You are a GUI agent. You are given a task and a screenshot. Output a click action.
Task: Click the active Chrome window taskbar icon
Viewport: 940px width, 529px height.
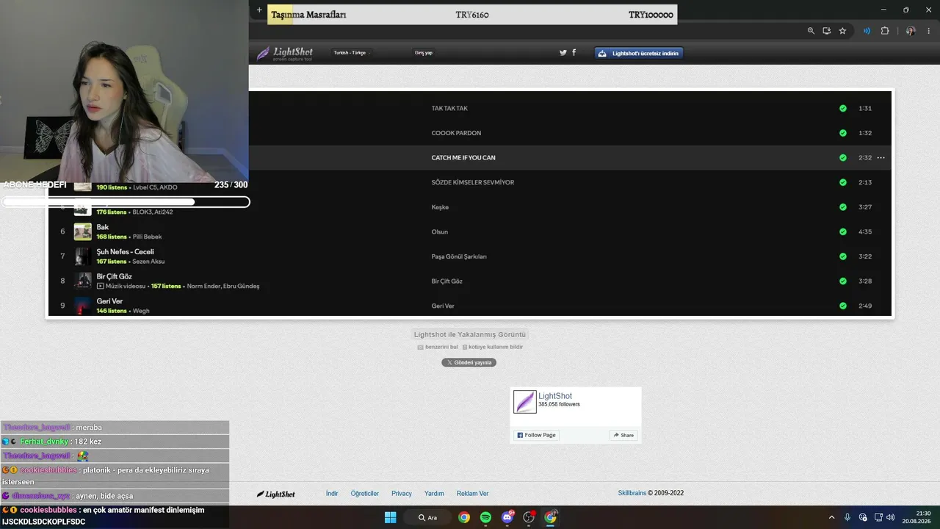point(551,517)
